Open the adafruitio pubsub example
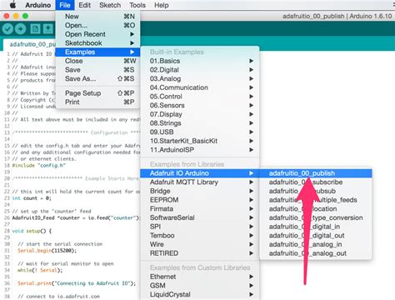The image size is (395, 300). (x=316, y=191)
